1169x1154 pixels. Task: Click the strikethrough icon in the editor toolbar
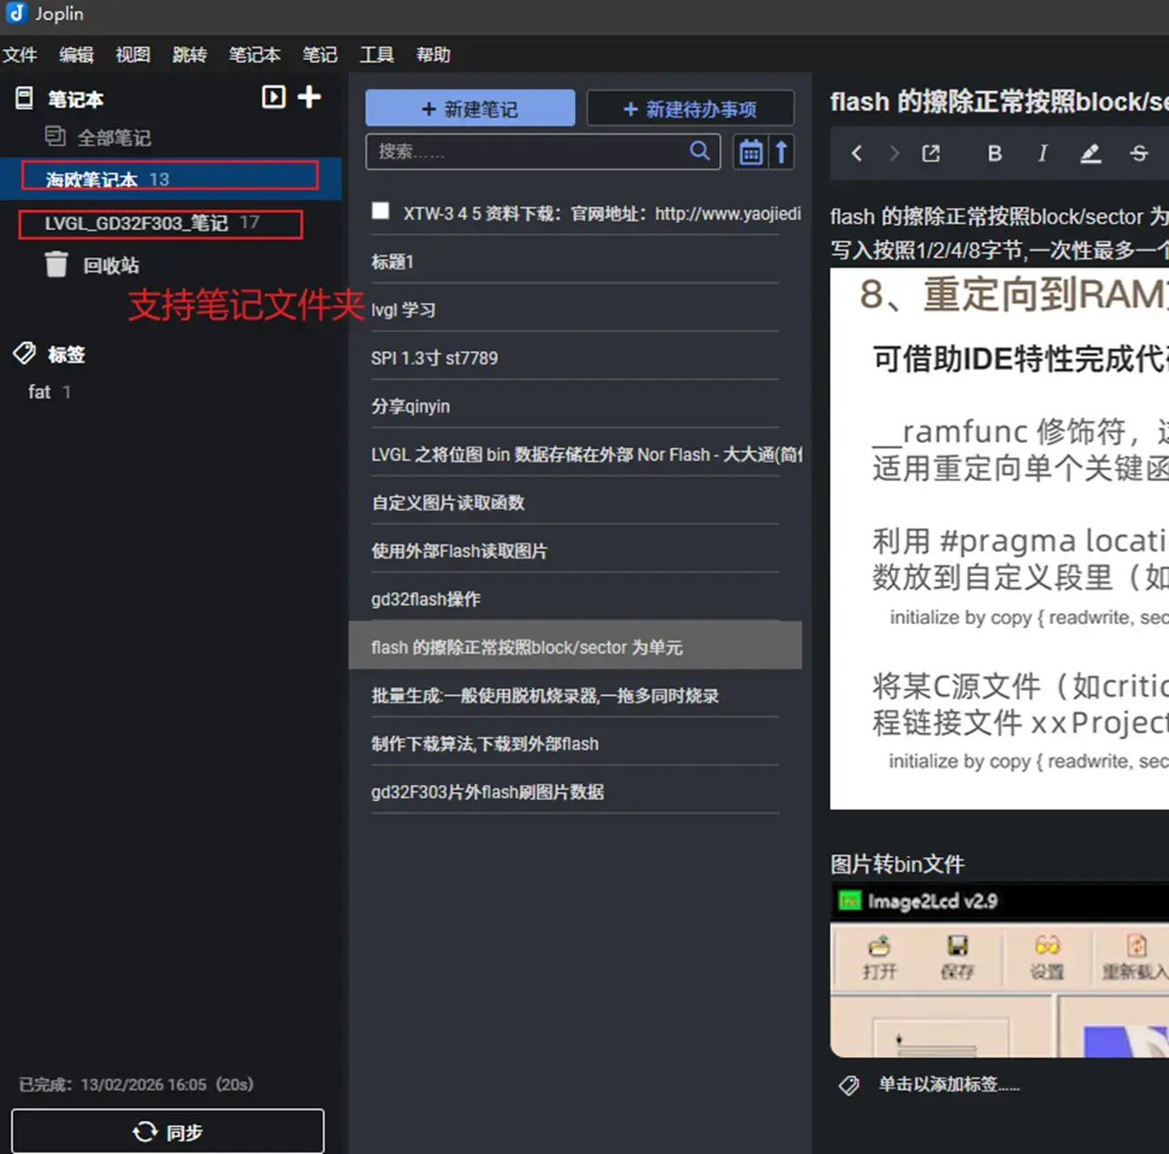pos(1138,152)
